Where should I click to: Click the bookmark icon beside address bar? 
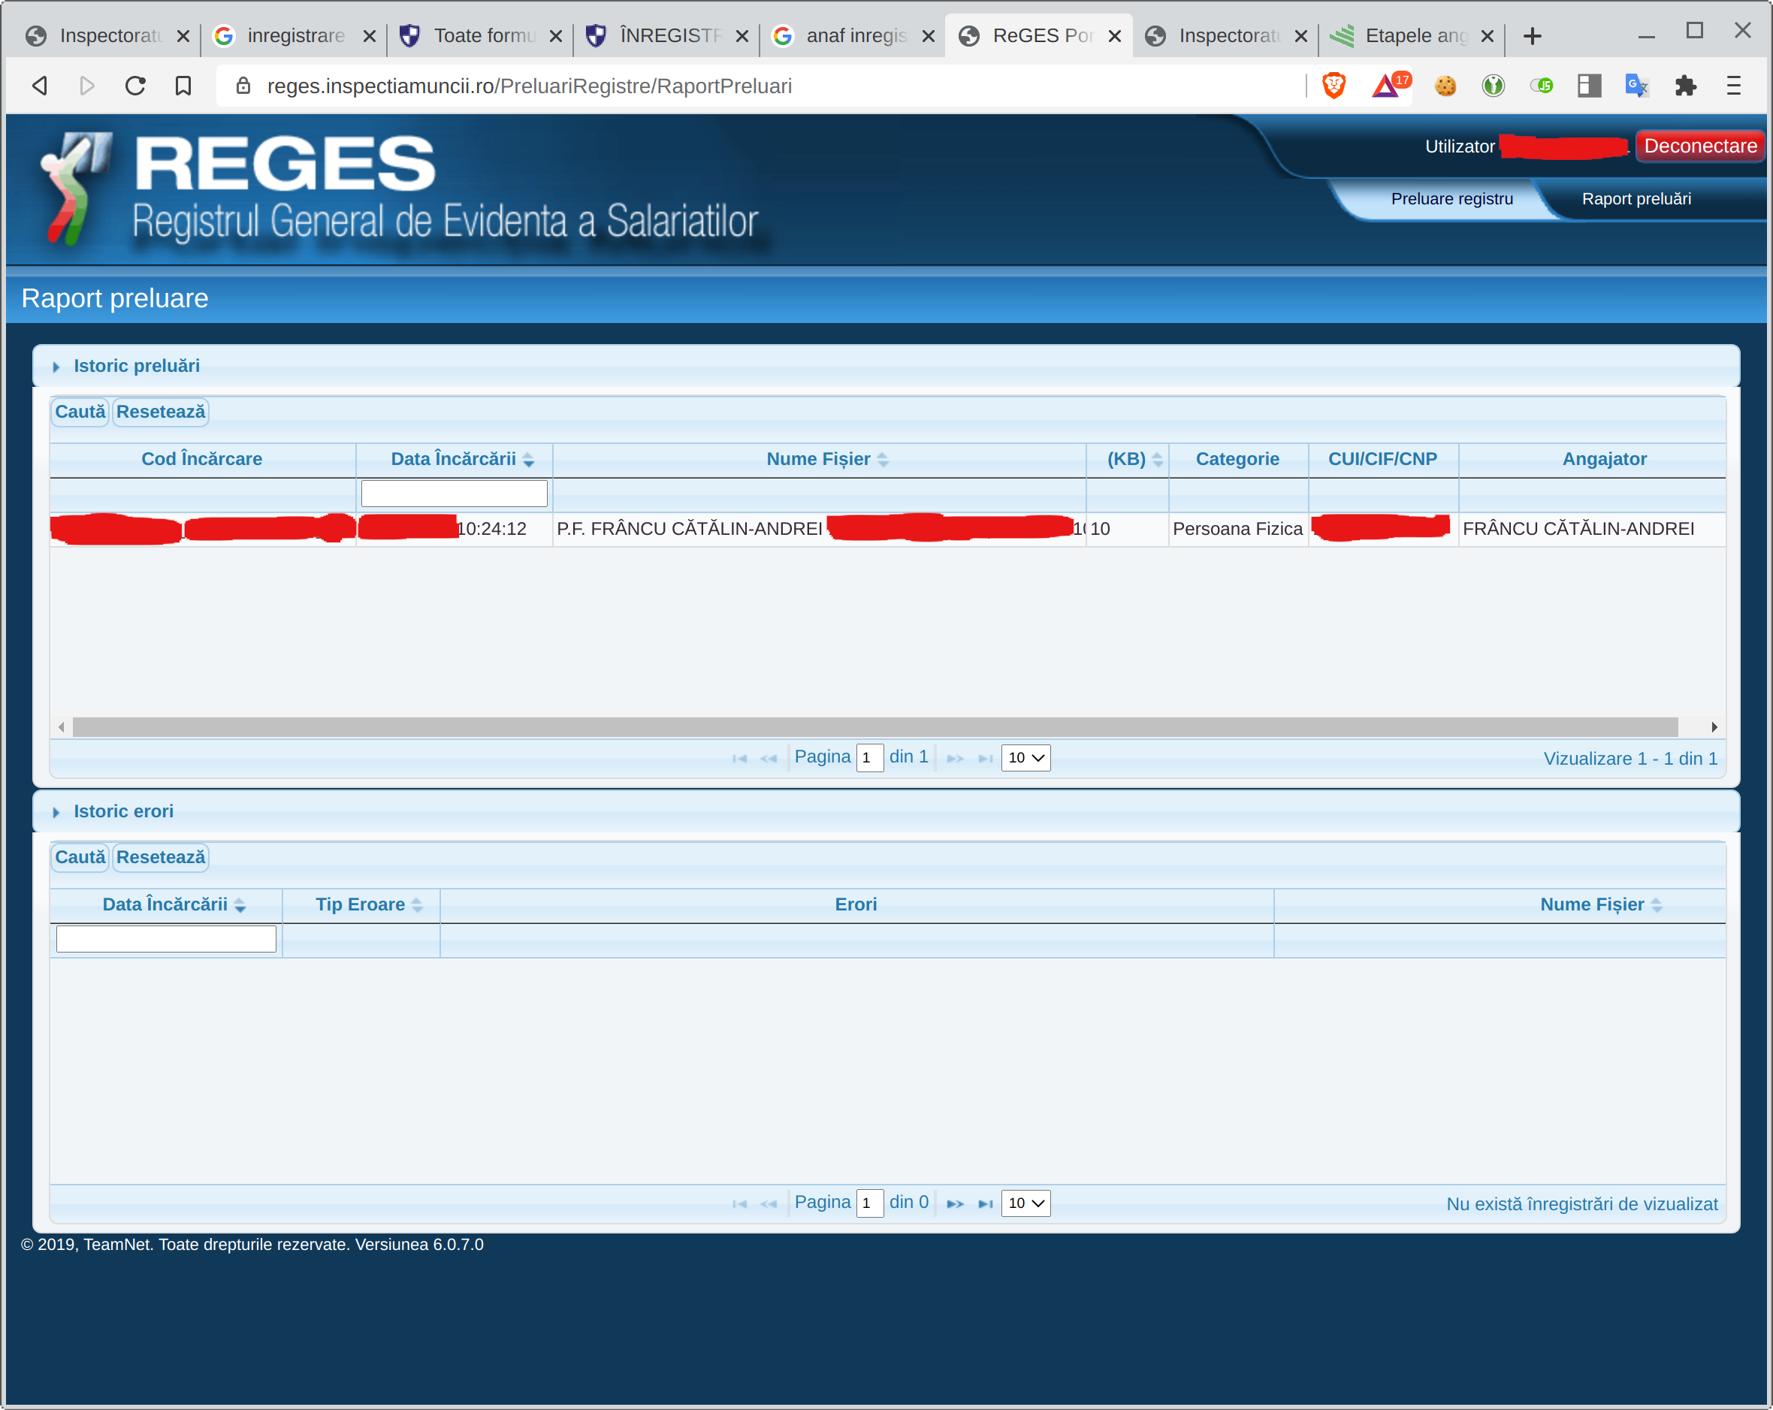(183, 86)
